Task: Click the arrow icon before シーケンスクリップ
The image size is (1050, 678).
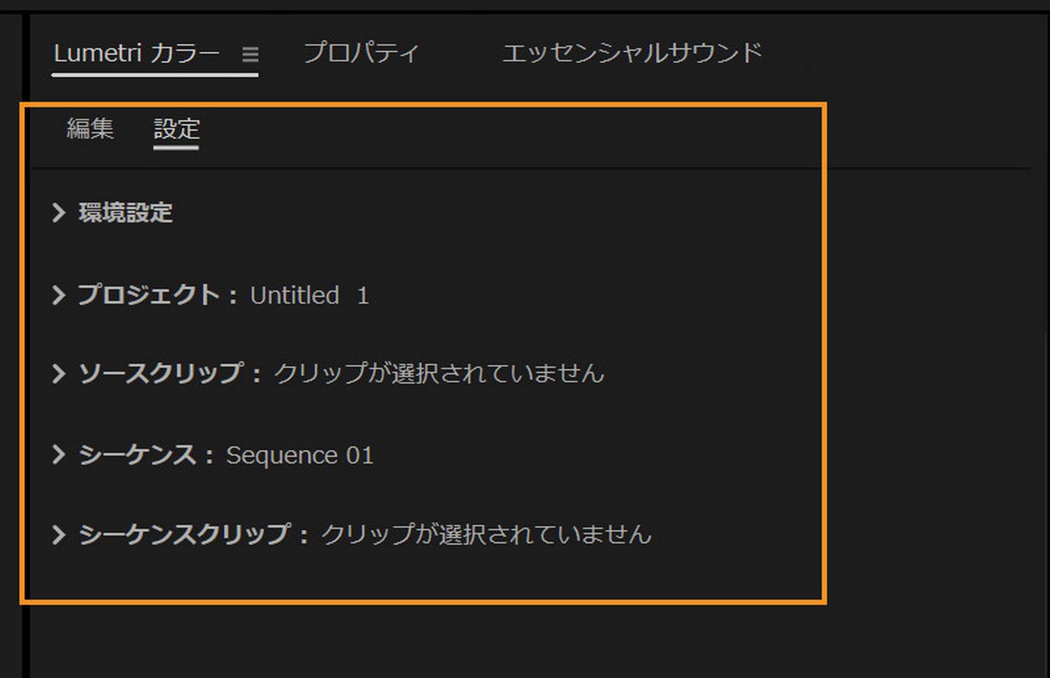Action: [59, 534]
